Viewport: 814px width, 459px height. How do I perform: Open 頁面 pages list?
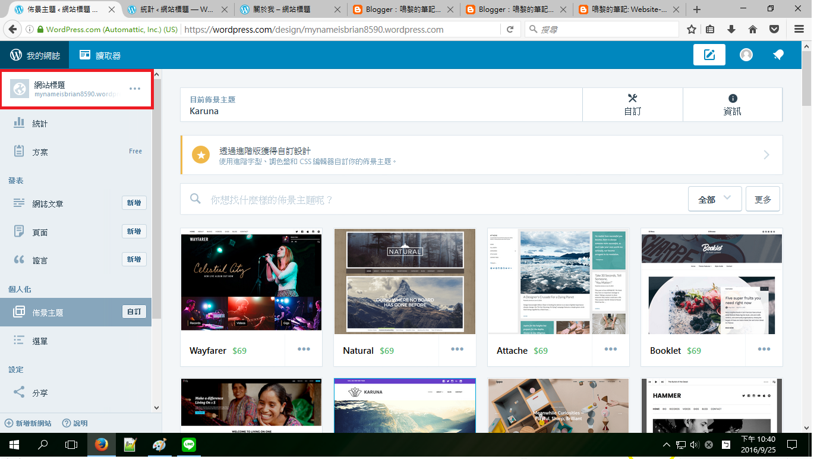(x=40, y=232)
